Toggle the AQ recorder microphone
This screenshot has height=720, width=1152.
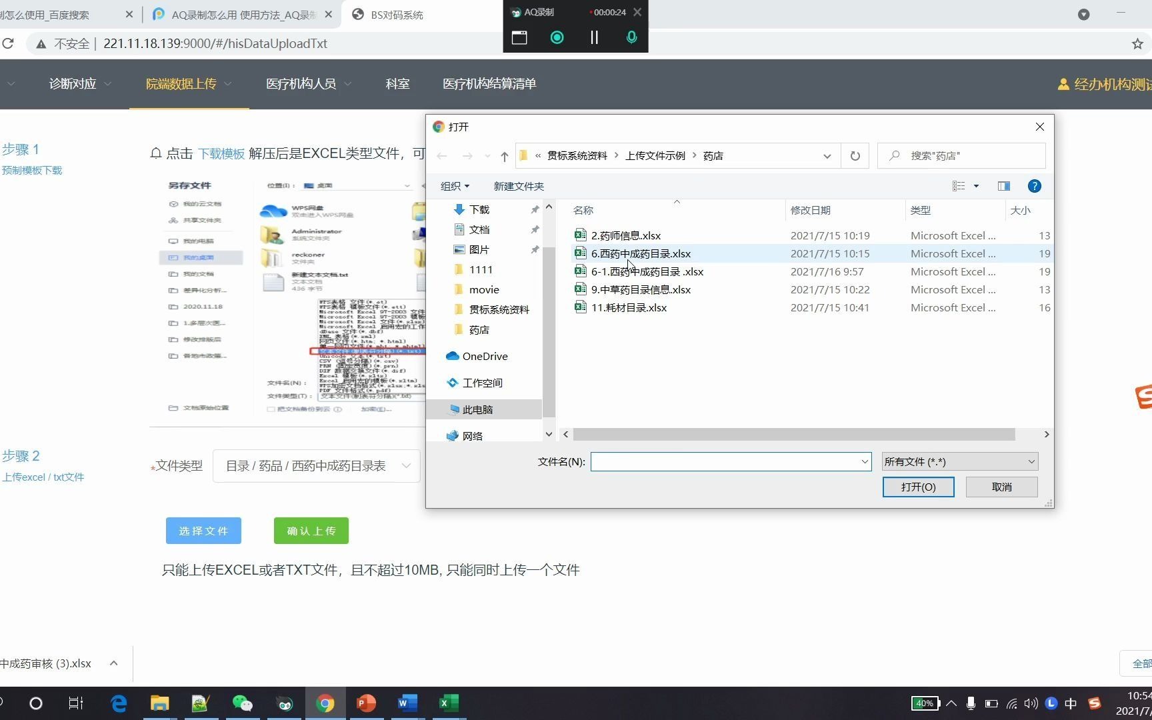(x=631, y=38)
